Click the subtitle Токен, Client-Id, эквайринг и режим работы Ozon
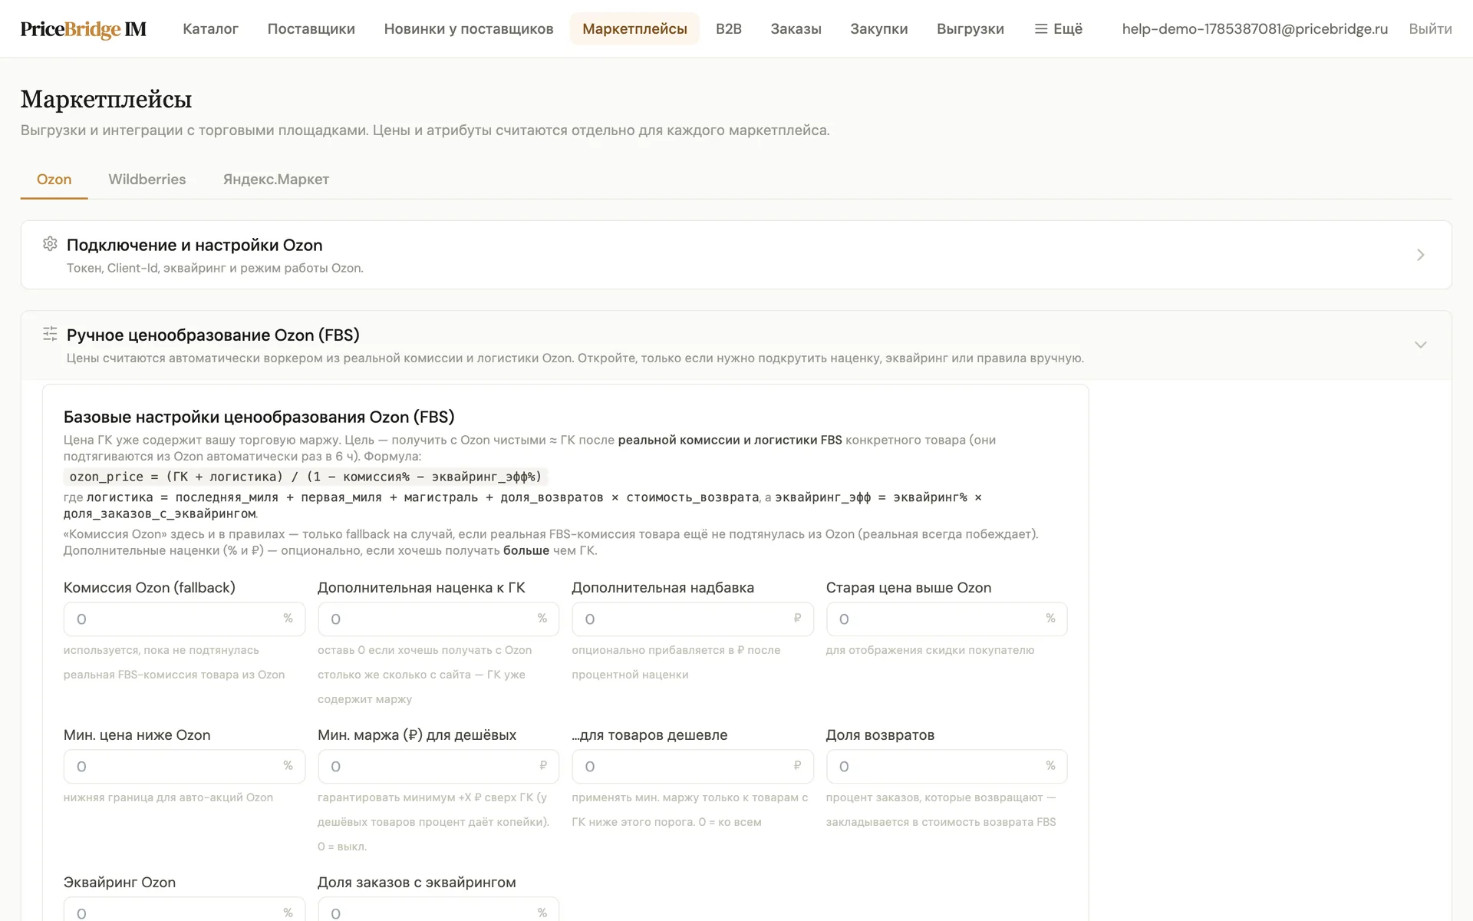 tap(215, 268)
